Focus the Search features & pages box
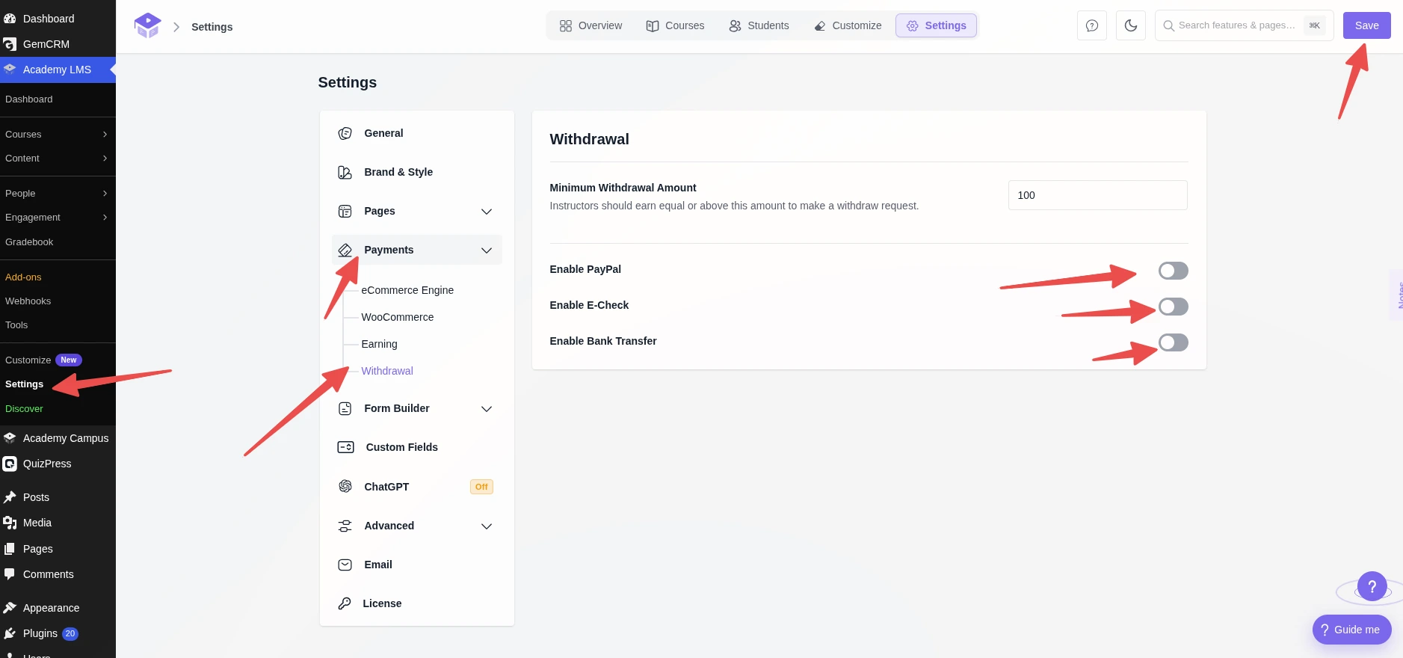Screen dimensions: 1403x658 [x=1245, y=25]
